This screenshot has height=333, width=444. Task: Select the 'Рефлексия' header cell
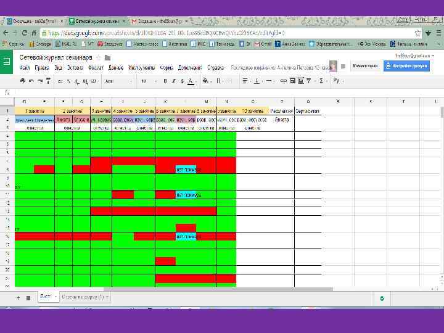pyautogui.click(x=281, y=111)
